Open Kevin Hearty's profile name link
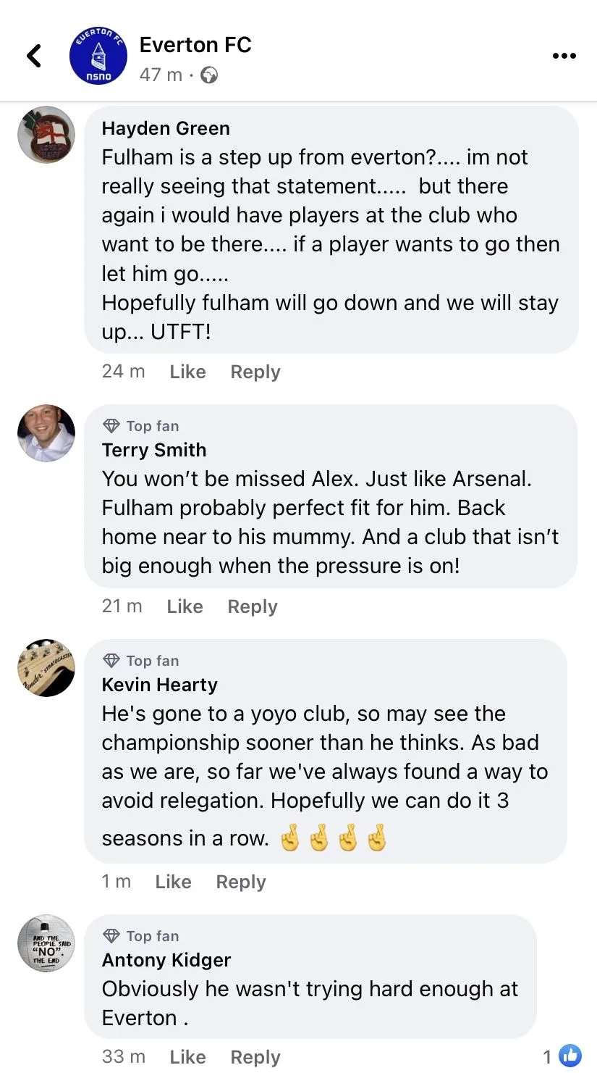597x1073 pixels. tap(159, 685)
